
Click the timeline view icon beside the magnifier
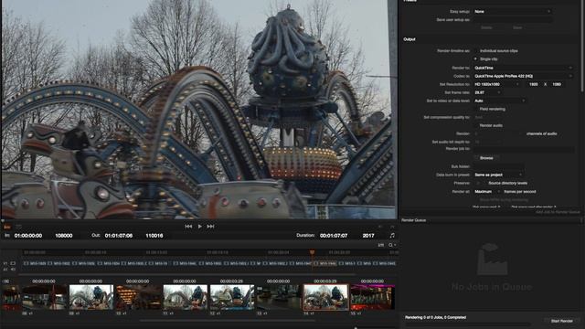381,245
